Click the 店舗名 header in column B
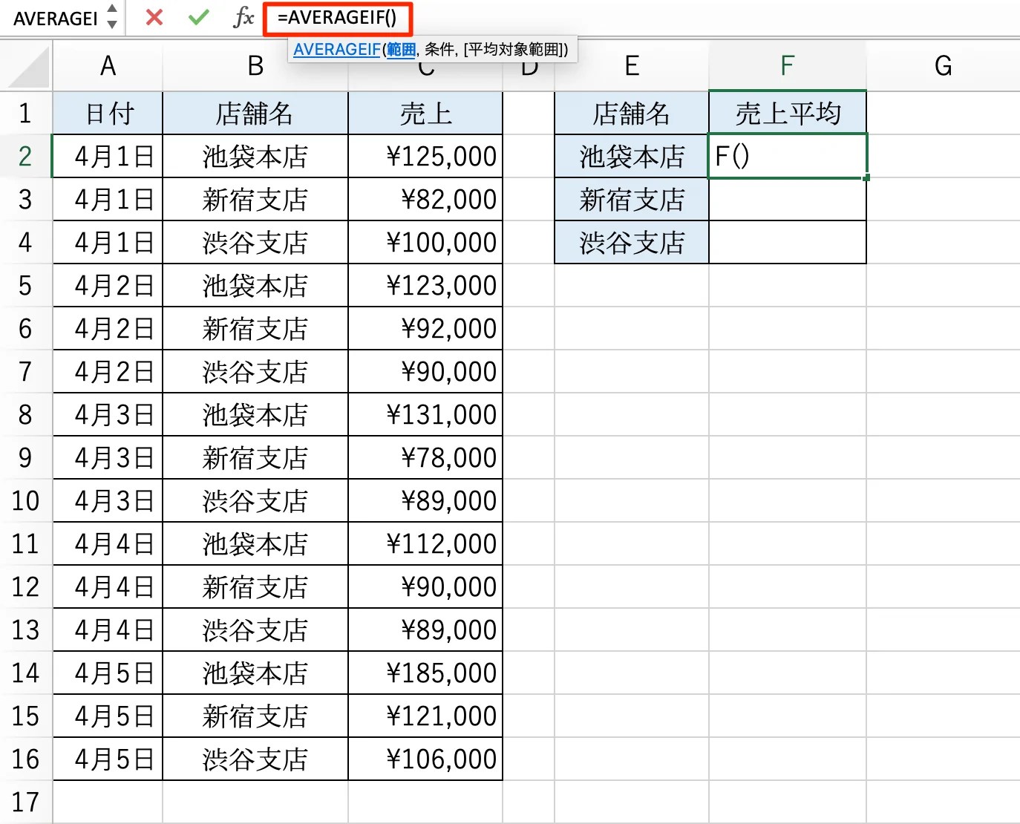Image resolution: width=1020 pixels, height=824 pixels. click(255, 114)
